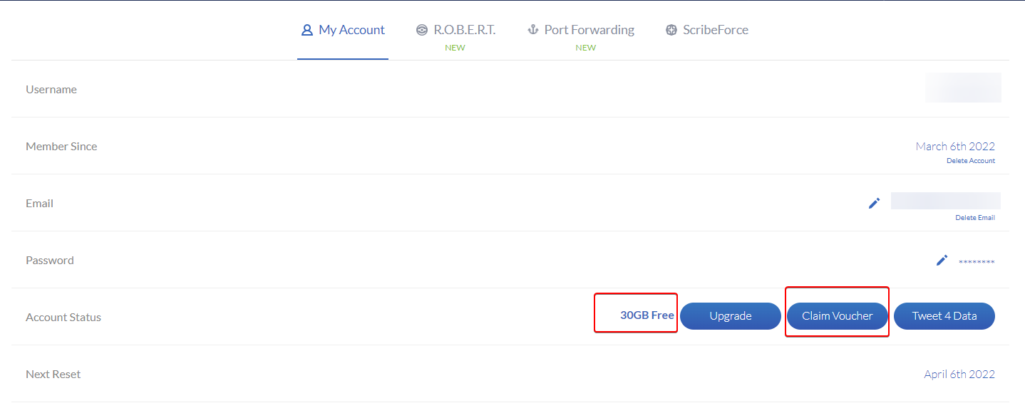Click the Delete Account link
Screen dimensions: 1025x403
[970, 161]
